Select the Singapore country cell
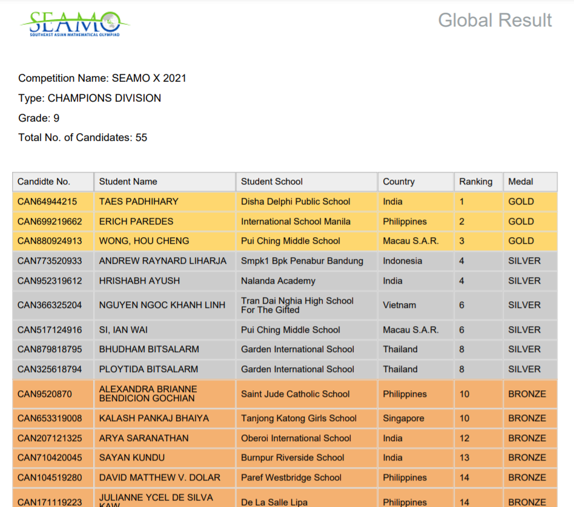 [x=404, y=418]
